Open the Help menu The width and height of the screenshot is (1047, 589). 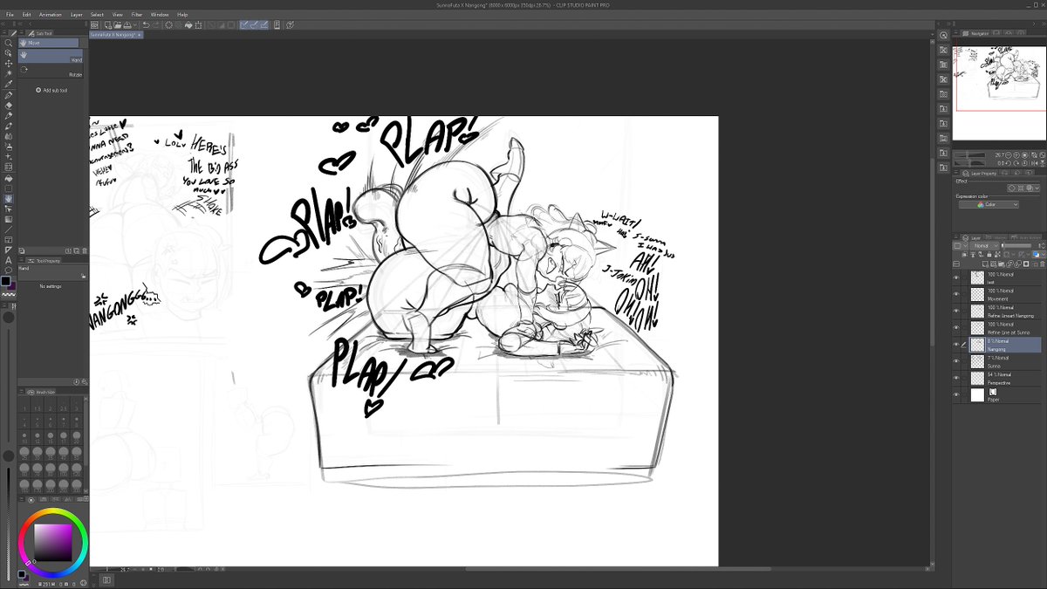[182, 15]
